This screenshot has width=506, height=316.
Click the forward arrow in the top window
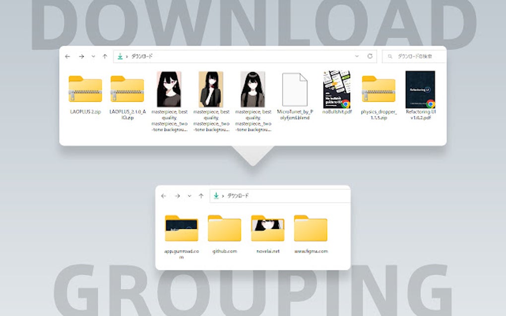coord(81,56)
